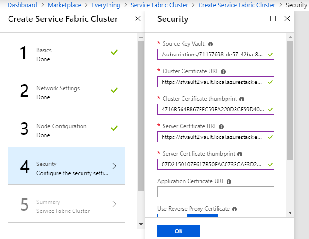Viewport: 309px width, 239px height.
Task: Navigate to Marketplace breadcrumb
Action: coord(65,5)
